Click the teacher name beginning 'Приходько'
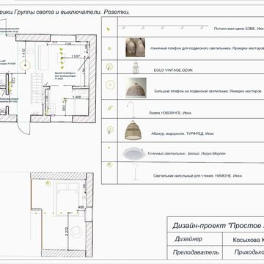The width and height of the screenshot is (264, 264). pyautogui.click(x=249, y=252)
